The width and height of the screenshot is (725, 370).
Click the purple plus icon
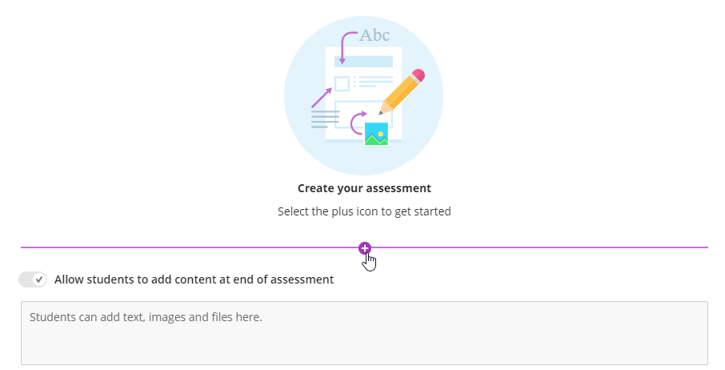point(365,247)
